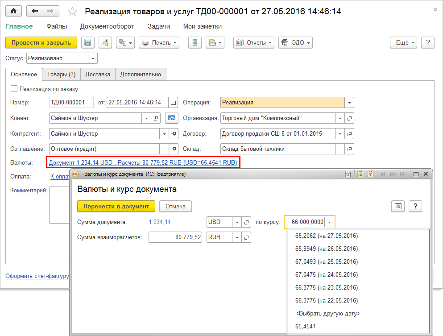Open document structure list icon
The height and width of the screenshot is (336, 443).
(195, 43)
